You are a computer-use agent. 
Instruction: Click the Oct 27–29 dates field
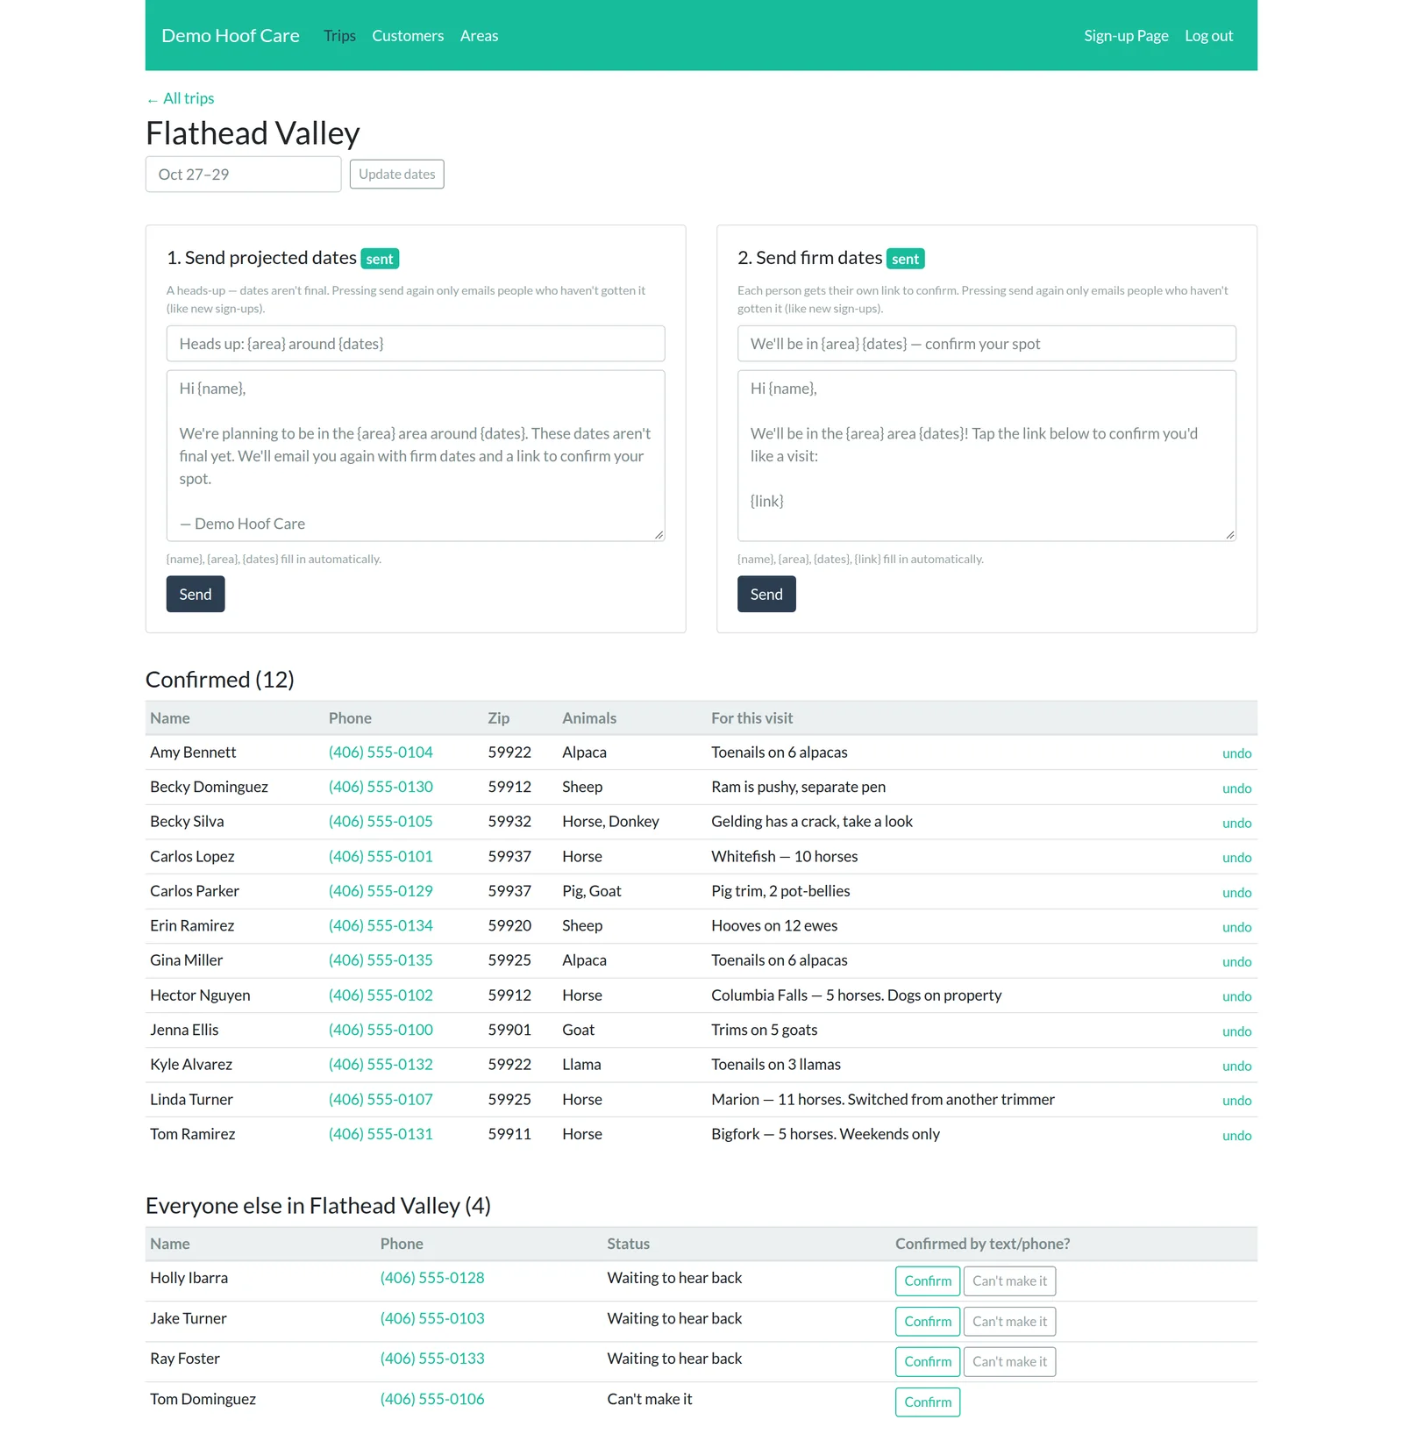tap(243, 175)
